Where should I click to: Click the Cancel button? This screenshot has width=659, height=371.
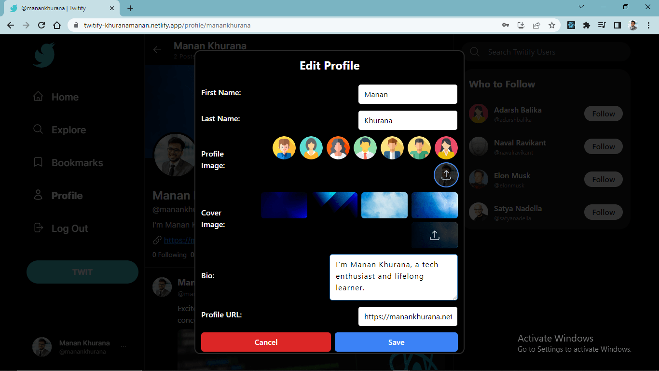pos(265,342)
